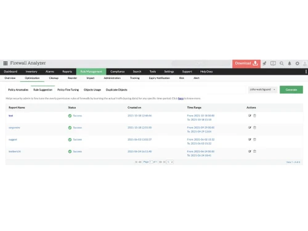Delete the second report row created 2021-10-18
This screenshot has height=231, width=308.
click(254, 128)
